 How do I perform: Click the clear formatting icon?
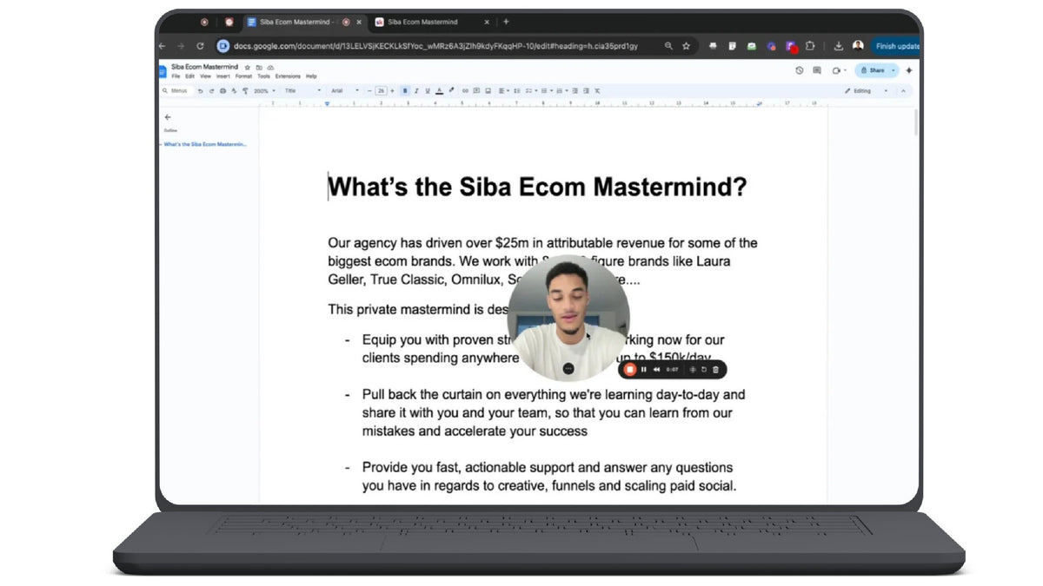(597, 90)
